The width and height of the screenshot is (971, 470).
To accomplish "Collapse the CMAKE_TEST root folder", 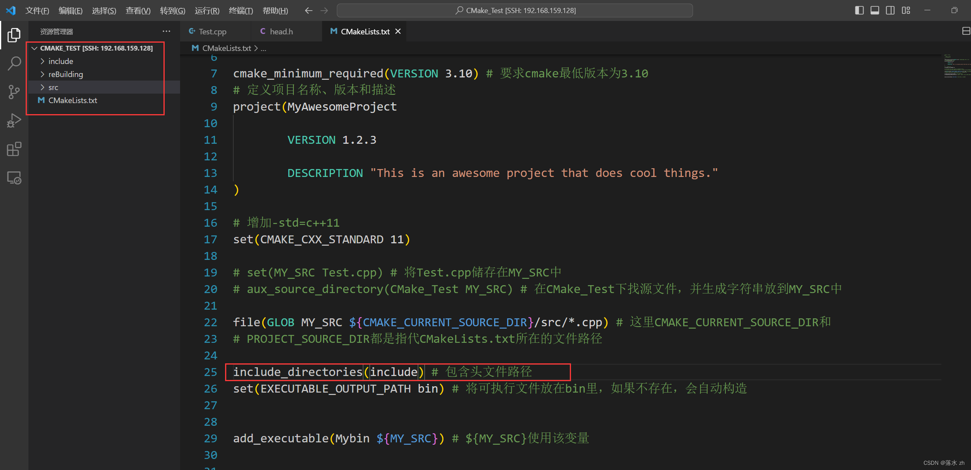I will pos(104,48).
